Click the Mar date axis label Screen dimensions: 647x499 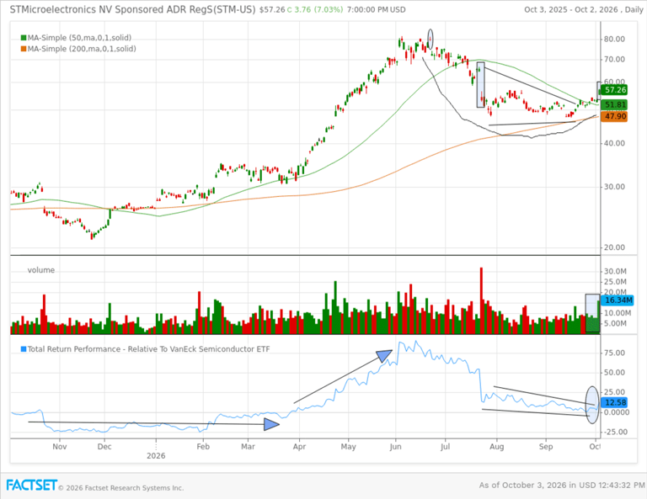point(248,447)
